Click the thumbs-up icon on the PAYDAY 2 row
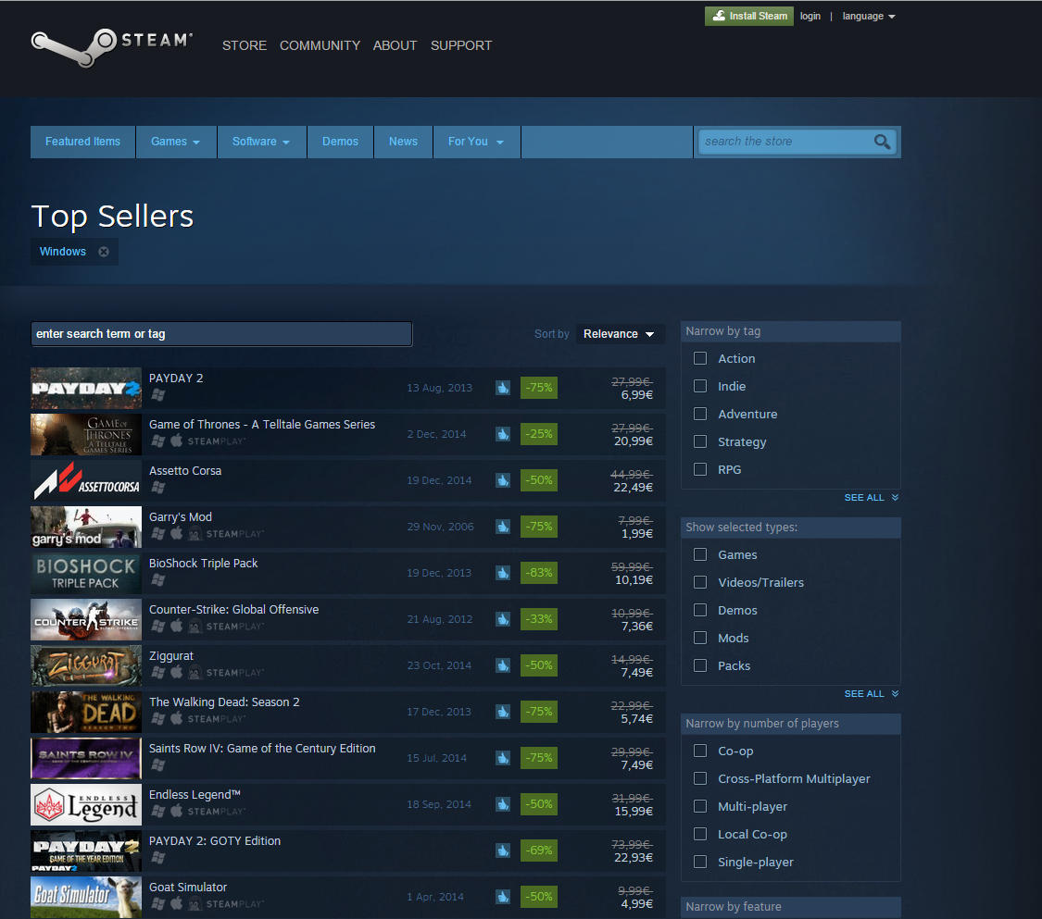The height and width of the screenshot is (919, 1042). [x=503, y=388]
